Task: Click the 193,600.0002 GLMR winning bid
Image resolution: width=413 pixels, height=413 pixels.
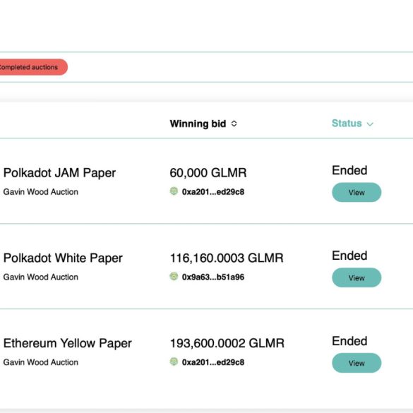Action: pos(227,344)
